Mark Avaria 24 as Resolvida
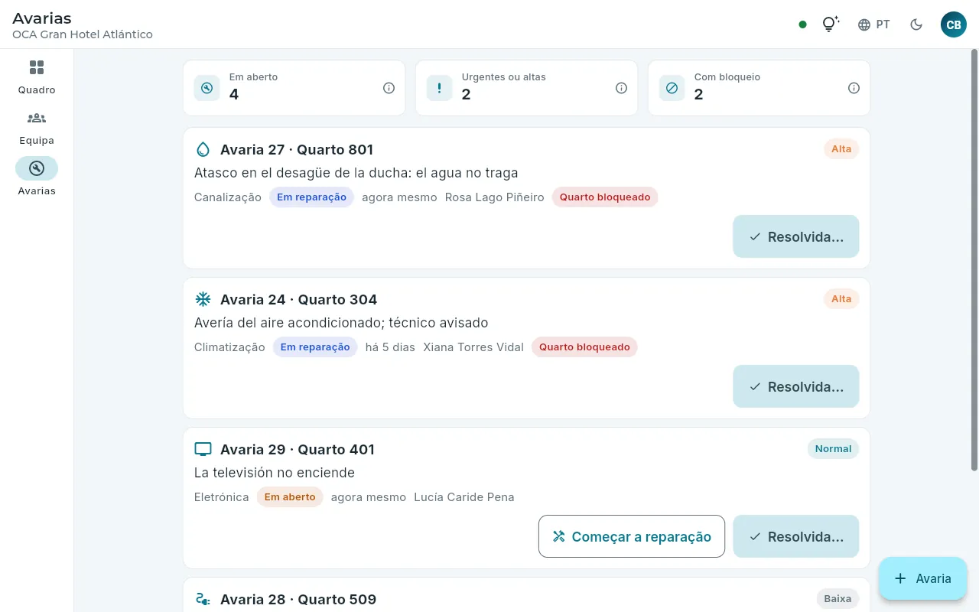Screen dimensions: 979x612 point(795,386)
